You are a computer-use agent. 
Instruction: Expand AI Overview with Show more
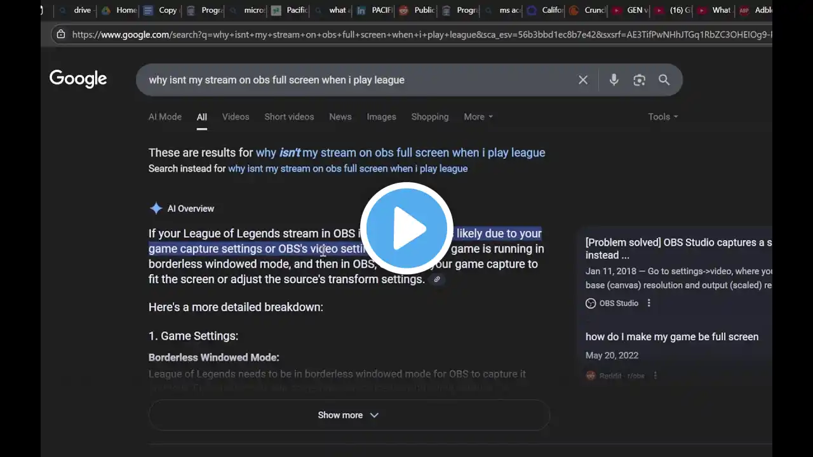click(x=349, y=415)
